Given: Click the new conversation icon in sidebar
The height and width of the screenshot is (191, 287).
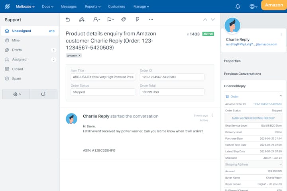Looking at the screenshot, I should pos(43,94).
